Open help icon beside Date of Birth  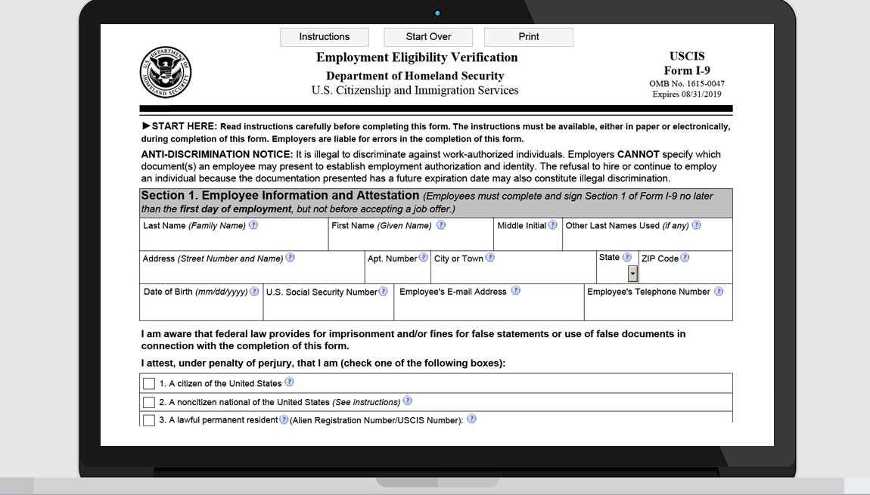(254, 292)
